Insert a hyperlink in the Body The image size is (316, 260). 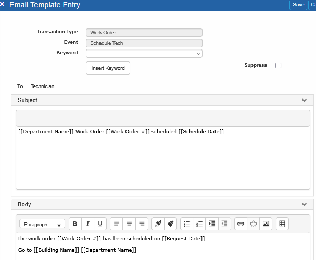click(241, 224)
